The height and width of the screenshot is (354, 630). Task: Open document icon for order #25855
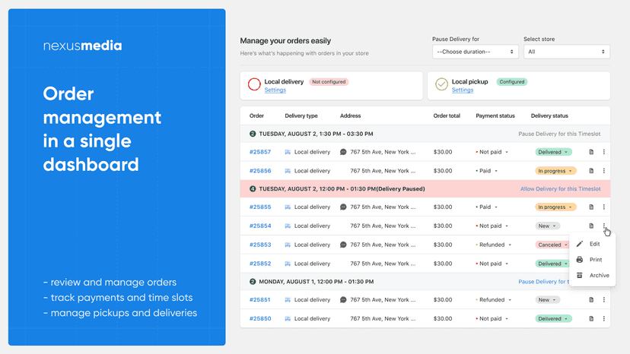pyautogui.click(x=591, y=207)
